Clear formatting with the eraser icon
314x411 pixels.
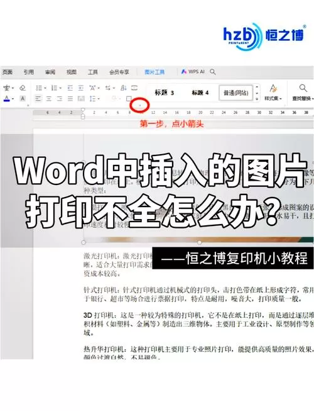coord(23,88)
